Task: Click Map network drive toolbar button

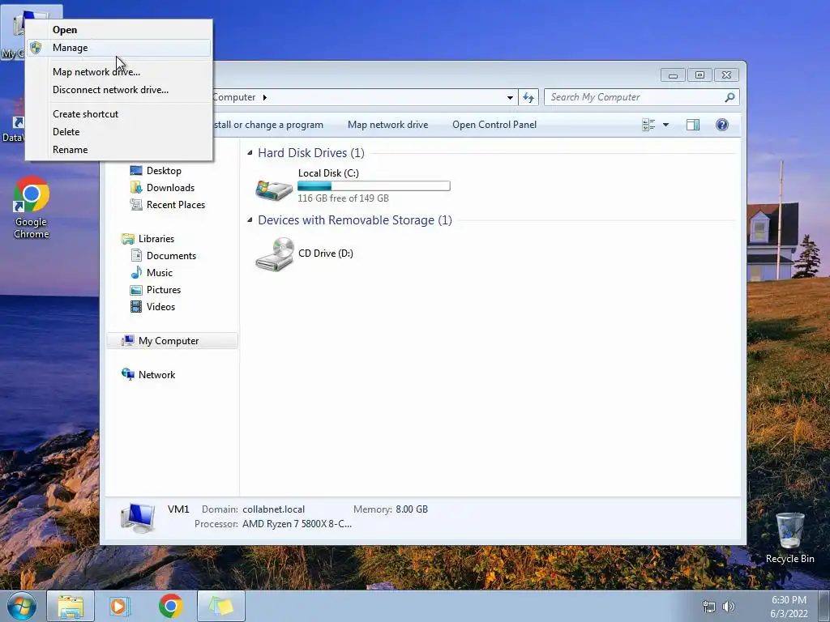Action: click(x=388, y=125)
